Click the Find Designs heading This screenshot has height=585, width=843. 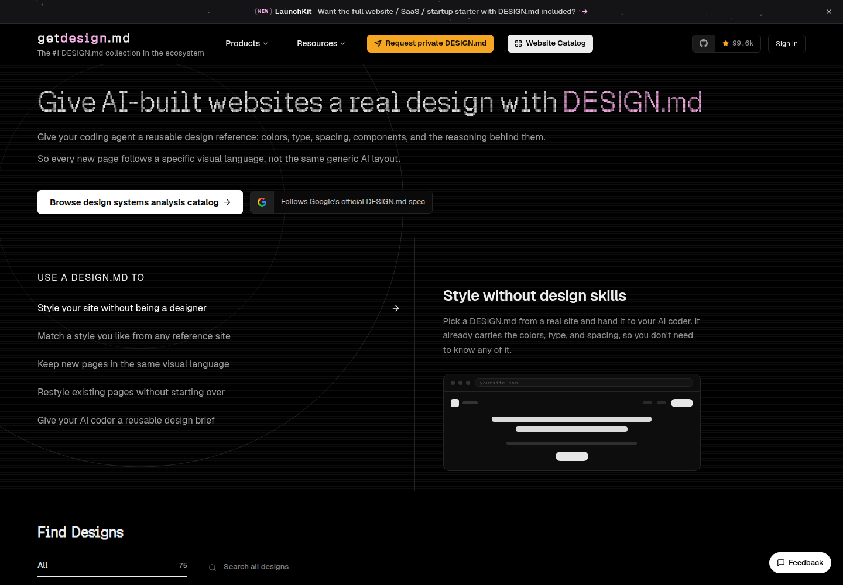pos(81,532)
